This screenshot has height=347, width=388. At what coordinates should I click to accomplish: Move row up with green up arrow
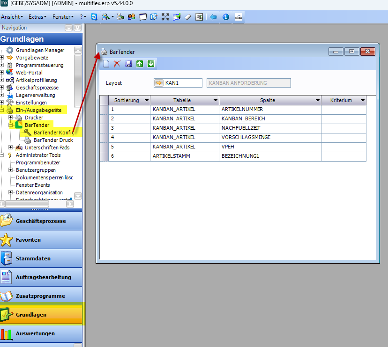click(140, 64)
